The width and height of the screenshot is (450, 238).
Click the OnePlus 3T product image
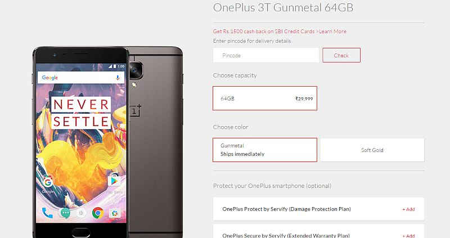[x=107, y=142]
